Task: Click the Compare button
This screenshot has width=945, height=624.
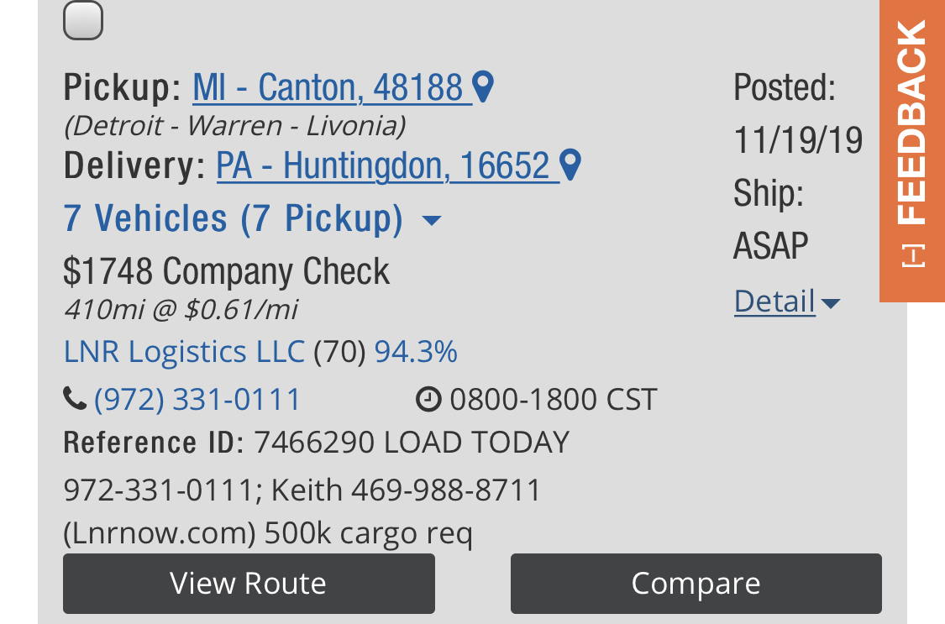Action: point(696,584)
